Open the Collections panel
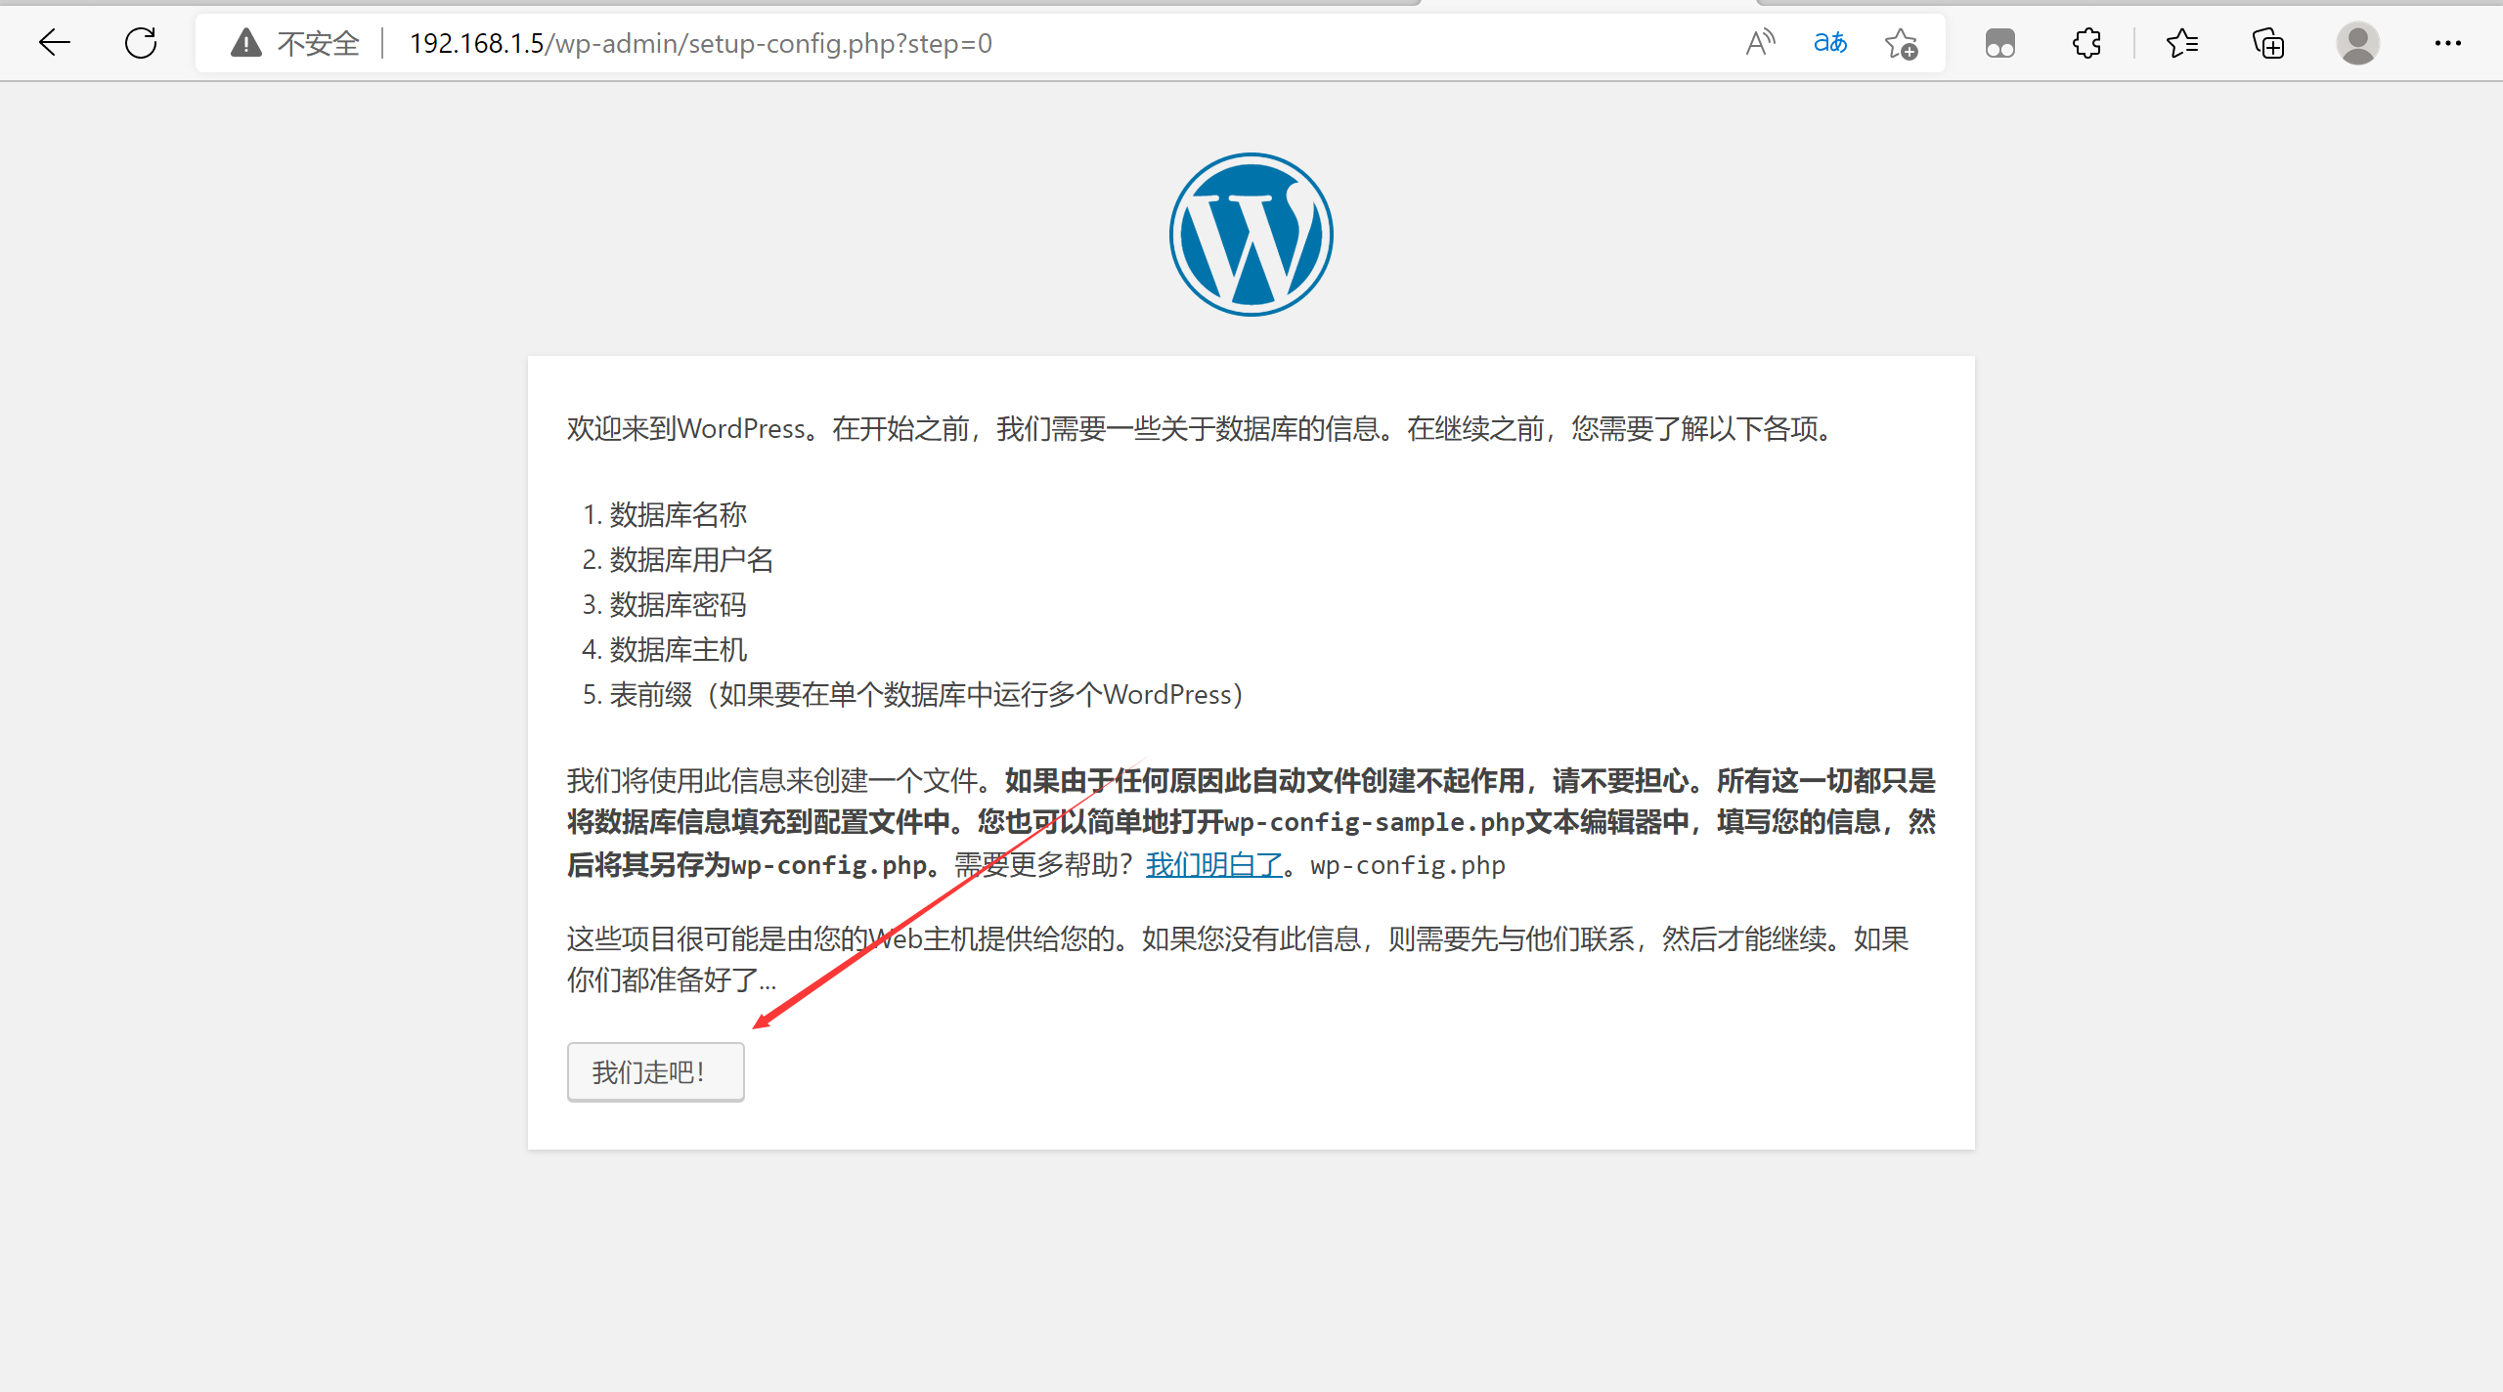Viewport: 2503px width, 1392px height. pyautogui.click(x=2268, y=43)
